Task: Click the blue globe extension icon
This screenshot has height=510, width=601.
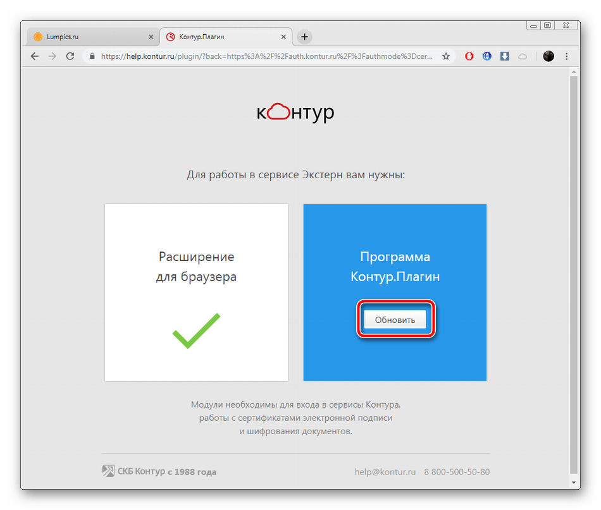Action: (486, 56)
